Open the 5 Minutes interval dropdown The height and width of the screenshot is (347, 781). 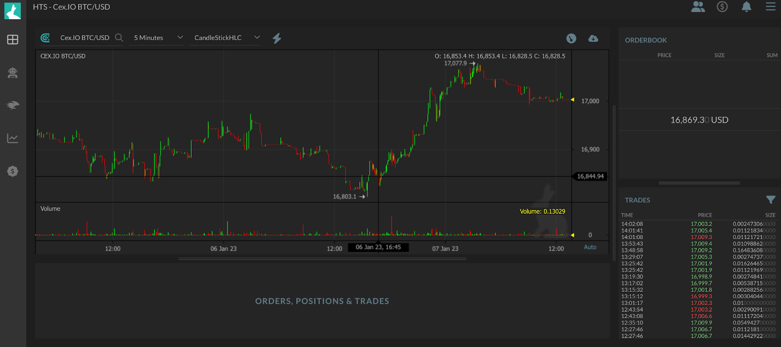(156, 38)
